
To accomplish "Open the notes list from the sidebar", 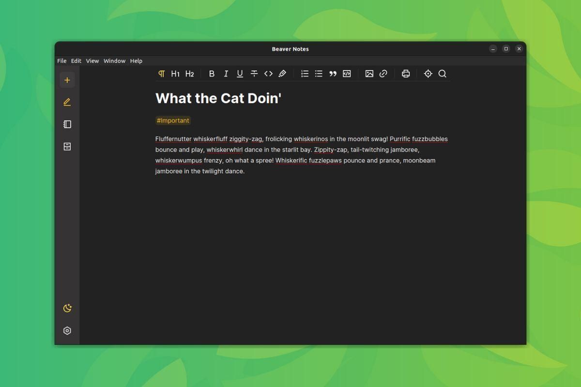I will [x=67, y=124].
